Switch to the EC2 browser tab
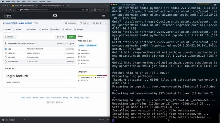Viewport: 220px width, 123px height. pos(24,5)
